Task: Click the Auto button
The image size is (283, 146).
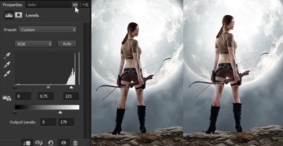Action: [x=67, y=44]
